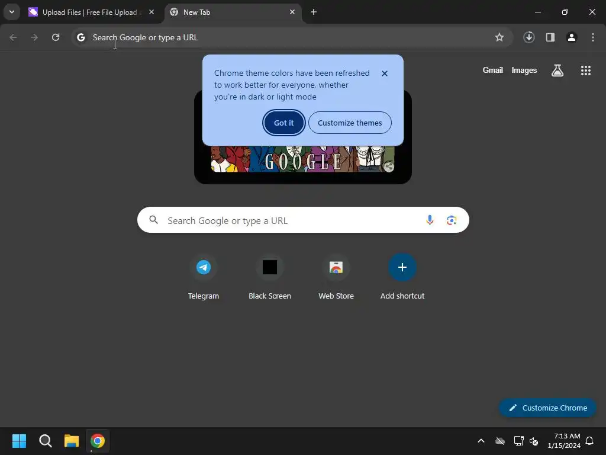Click Customize themes button
606x455 pixels.
coord(350,123)
